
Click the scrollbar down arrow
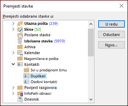[x=91, y=99]
